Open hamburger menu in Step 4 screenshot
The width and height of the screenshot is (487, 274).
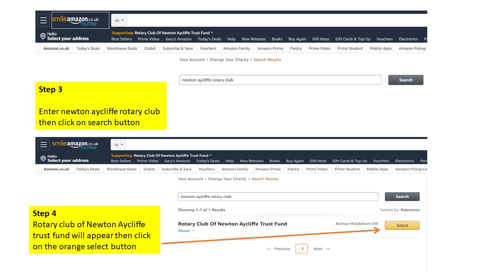[44, 145]
